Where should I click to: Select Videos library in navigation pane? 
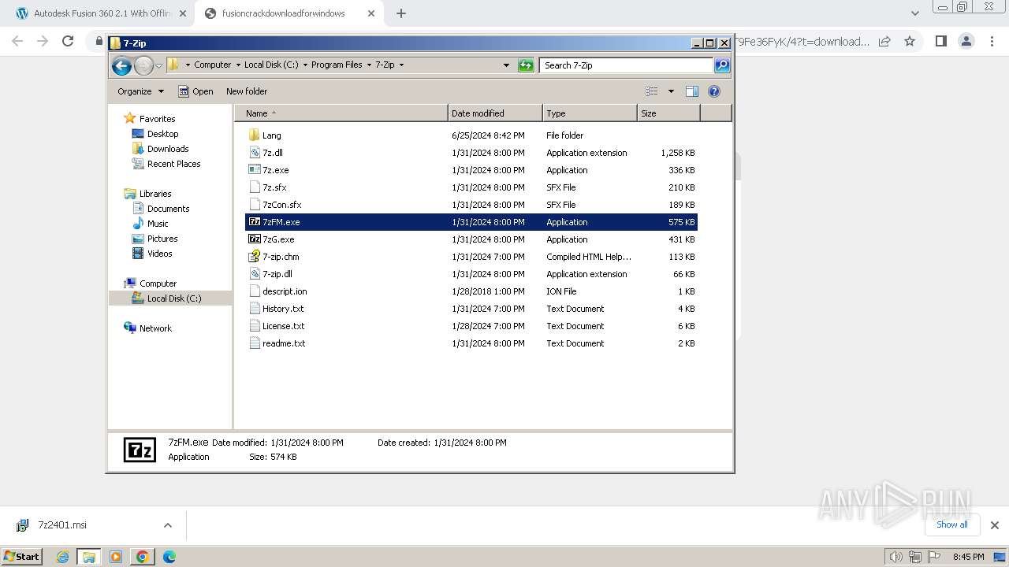159,254
